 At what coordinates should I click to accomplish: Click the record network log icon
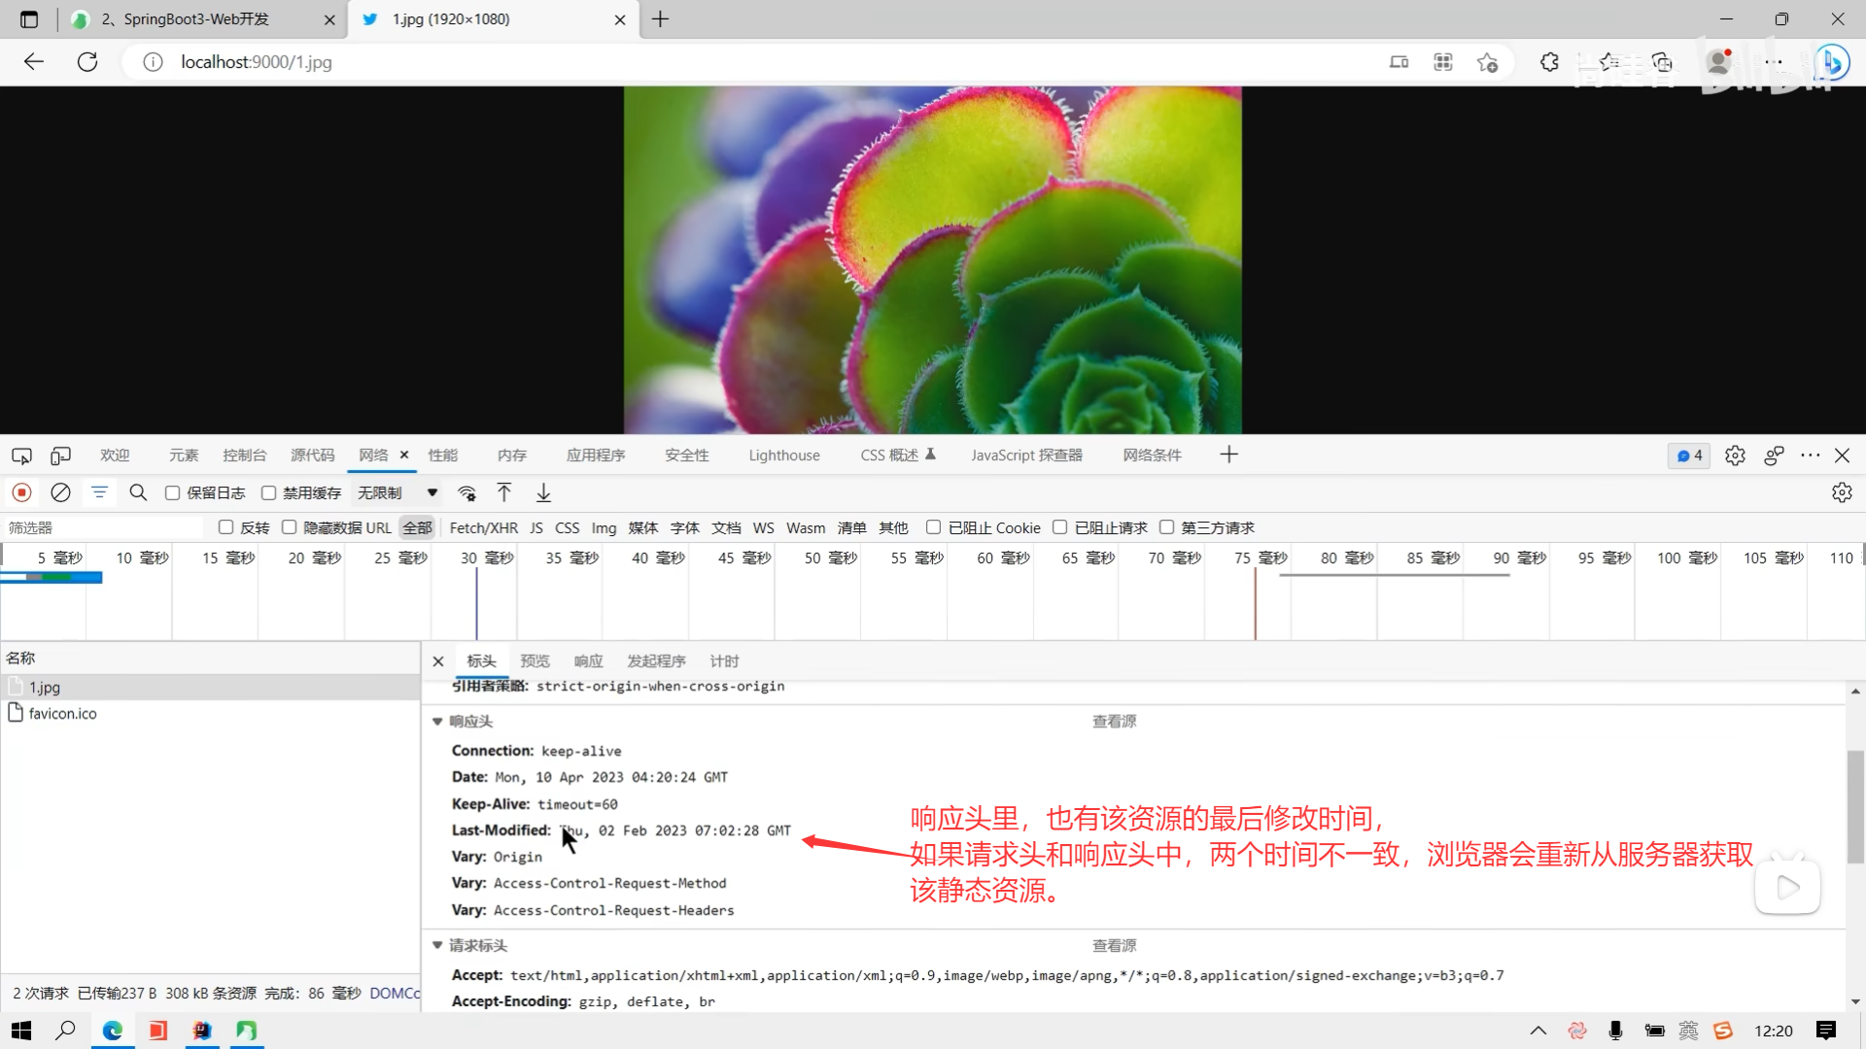[21, 492]
